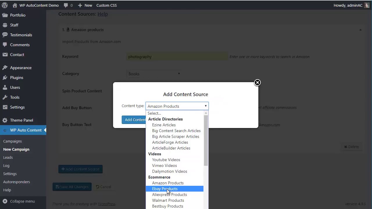Viewport: 372px width, 209px height.
Task: Click the Tools wrench icon
Action: coord(5,97)
